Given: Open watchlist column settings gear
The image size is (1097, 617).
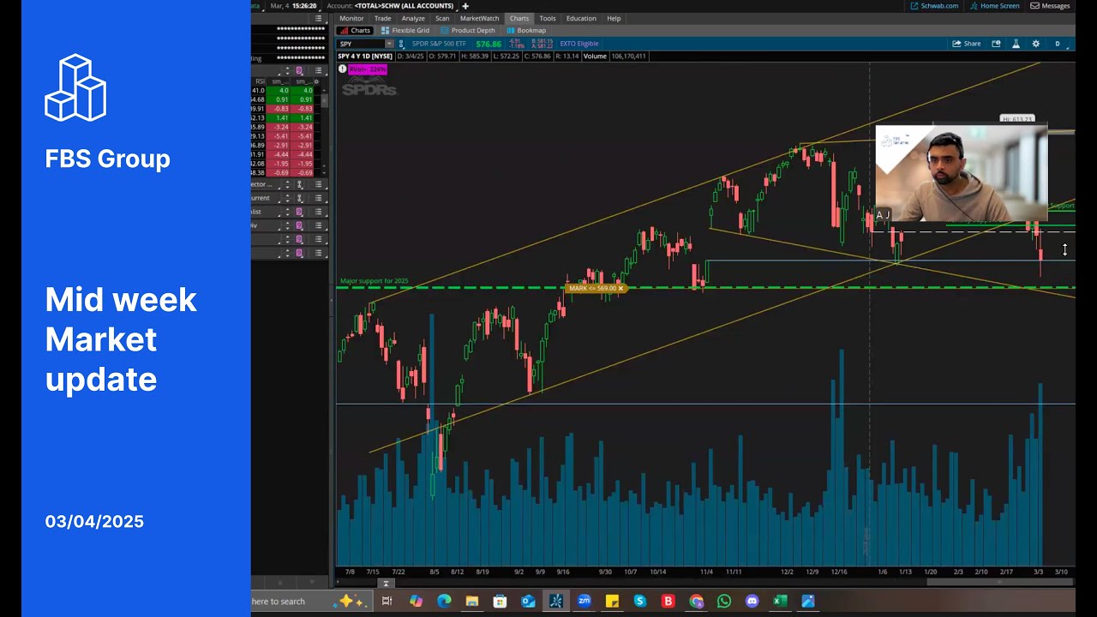Looking at the screenshot, I should (x=316, y=81).
